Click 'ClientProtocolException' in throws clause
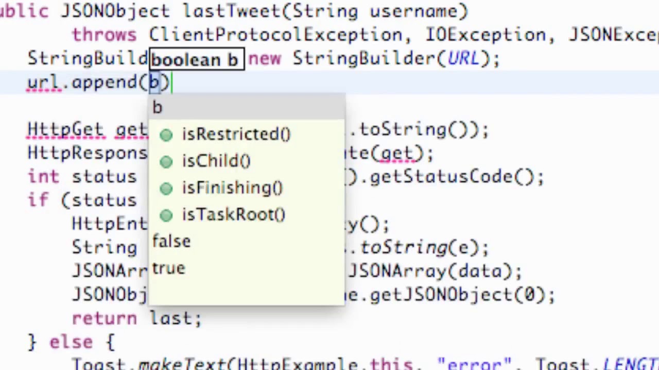Viewport: 659px width, 370px height. (275, 35)
